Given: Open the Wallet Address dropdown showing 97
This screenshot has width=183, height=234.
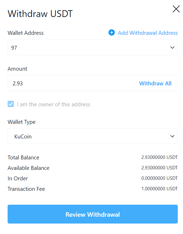Looking at the screenshot, I should (89, 48).
